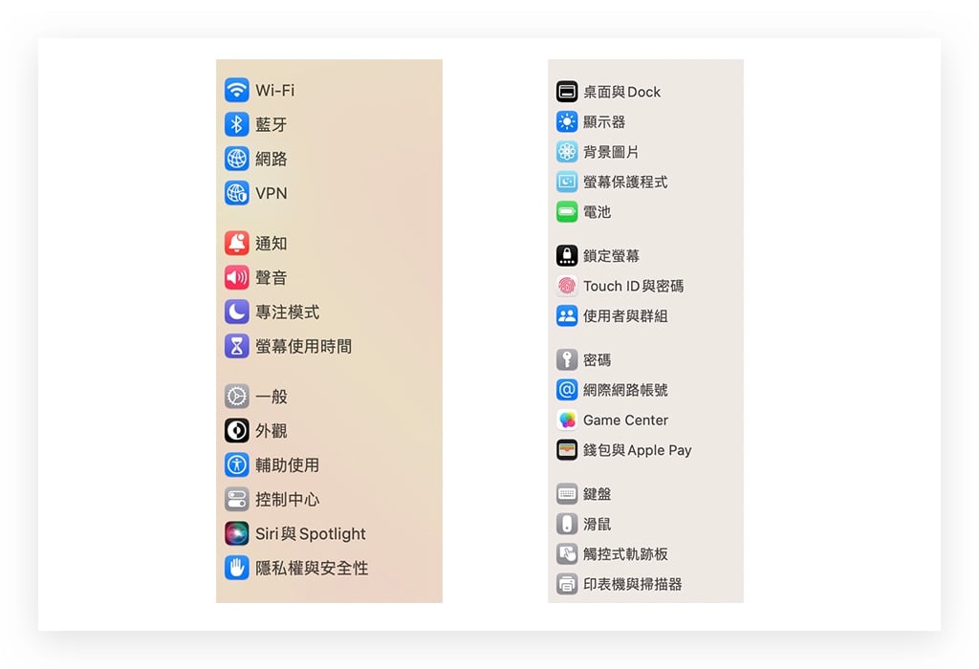This screenshot has width=979, height=669.
Task: Click the 通知 bell icon
Action: coord(237,244)
